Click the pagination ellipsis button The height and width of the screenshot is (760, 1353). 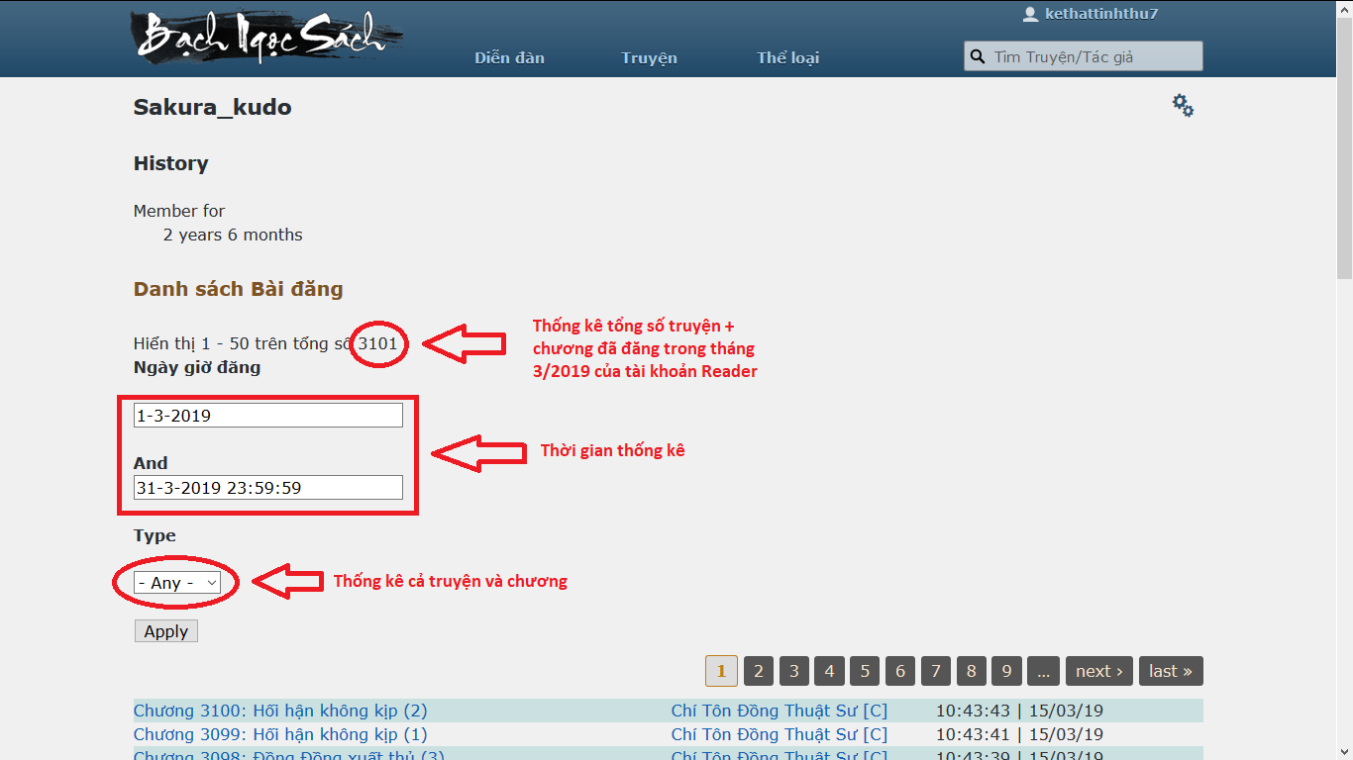1043,671
